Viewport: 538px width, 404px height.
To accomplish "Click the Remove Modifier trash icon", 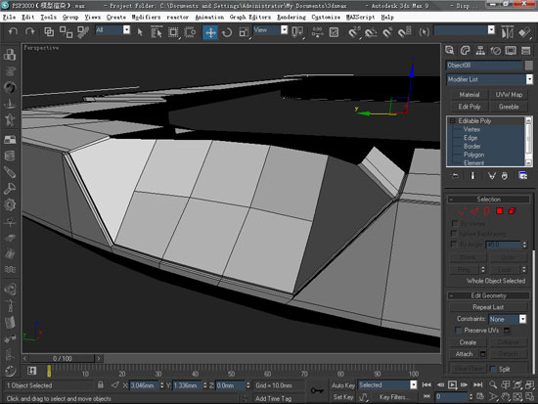I will 505,176.
